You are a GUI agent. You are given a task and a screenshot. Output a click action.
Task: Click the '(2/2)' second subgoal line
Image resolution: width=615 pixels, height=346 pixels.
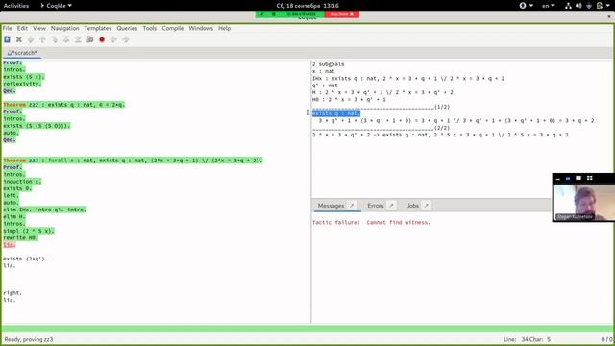pos(381,128)
